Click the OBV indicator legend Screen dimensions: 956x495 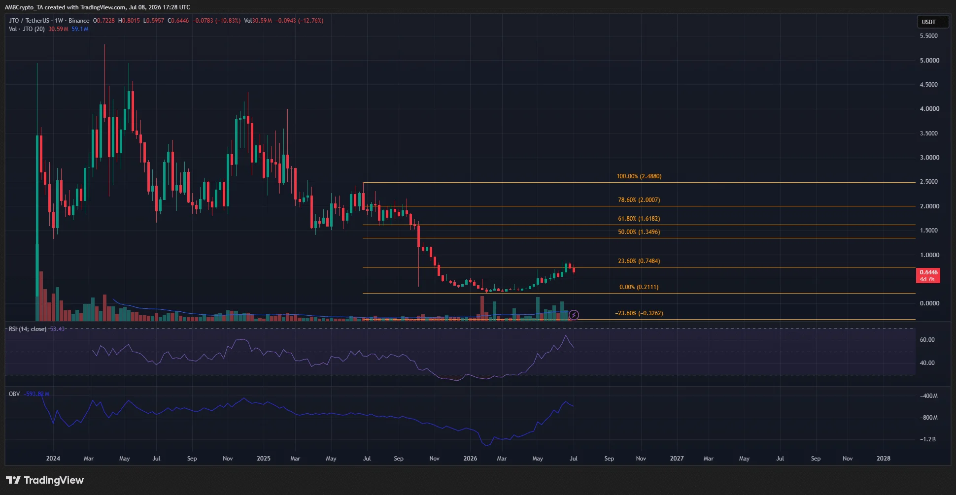click(14, 394)
